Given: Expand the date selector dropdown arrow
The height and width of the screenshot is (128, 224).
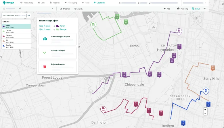Looking at the screenshot, I should pos(52,9).
